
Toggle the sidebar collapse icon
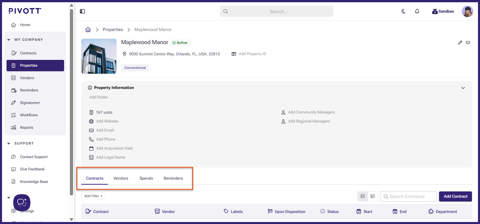[82, 11]
